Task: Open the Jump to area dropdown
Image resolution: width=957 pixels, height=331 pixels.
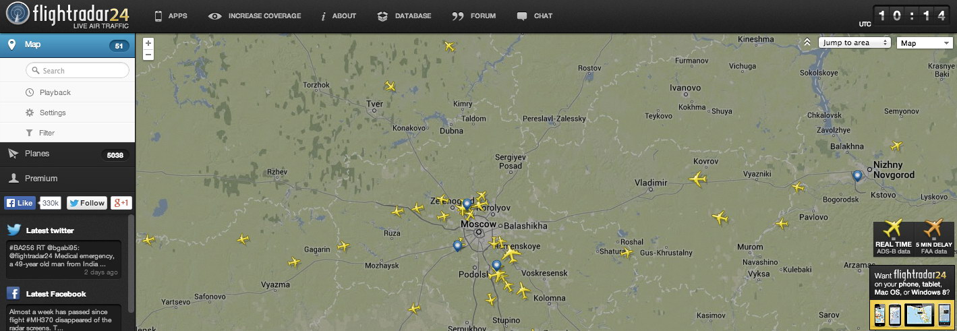Action: click(854, 42)
